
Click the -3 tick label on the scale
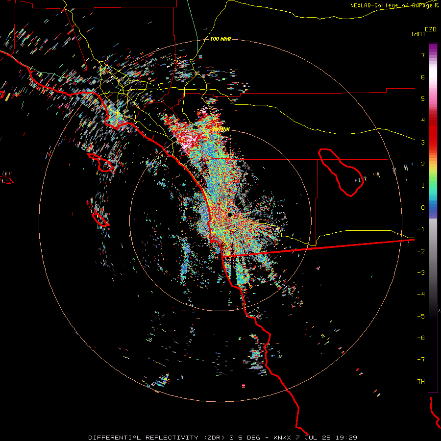[x=421, y=273]
